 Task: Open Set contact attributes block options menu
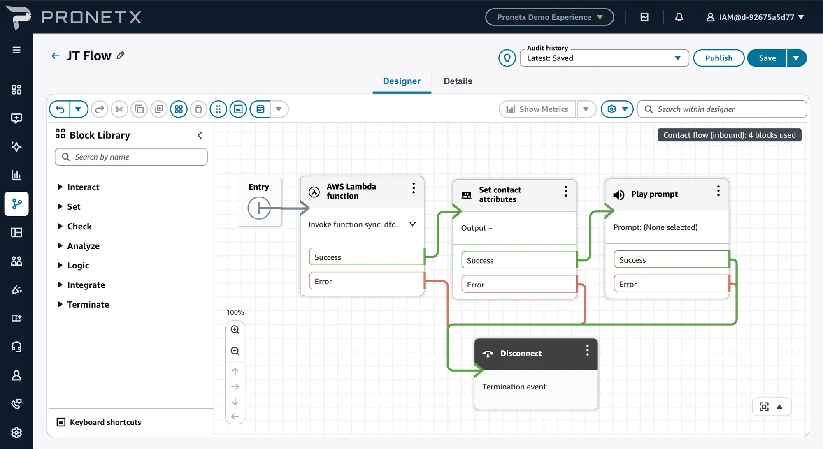click(x=566, y=191)
